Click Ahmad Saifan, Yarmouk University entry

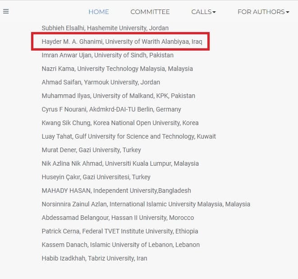pos(101,82)
